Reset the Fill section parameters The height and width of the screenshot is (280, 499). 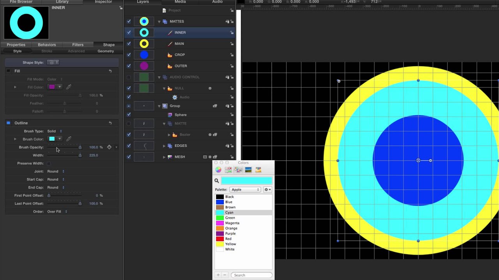click(x=110, y=71)
